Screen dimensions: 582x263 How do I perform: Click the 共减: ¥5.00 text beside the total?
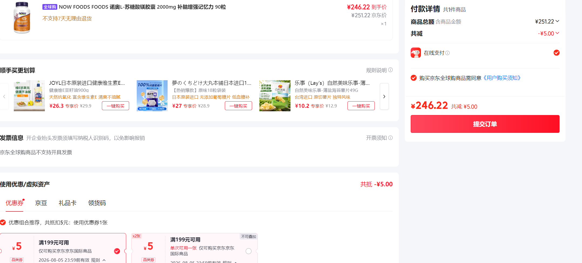464,107
